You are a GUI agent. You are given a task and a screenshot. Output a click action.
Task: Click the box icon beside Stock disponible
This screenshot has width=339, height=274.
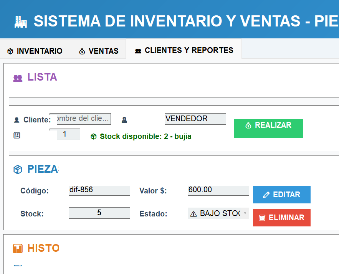pyautogui.click(x=93, y=136)
